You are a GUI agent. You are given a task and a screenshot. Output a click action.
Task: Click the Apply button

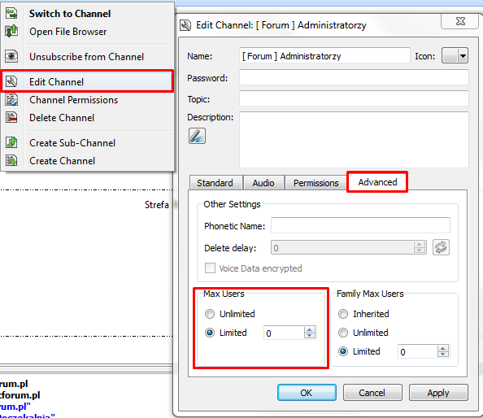pyautogui.click(x=438, y=393)
